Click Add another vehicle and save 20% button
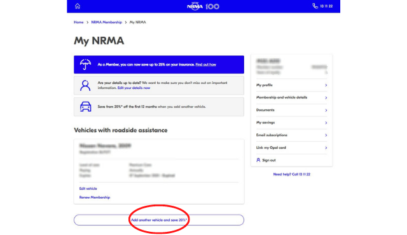407x235 pixels. [x=159, y=220]
